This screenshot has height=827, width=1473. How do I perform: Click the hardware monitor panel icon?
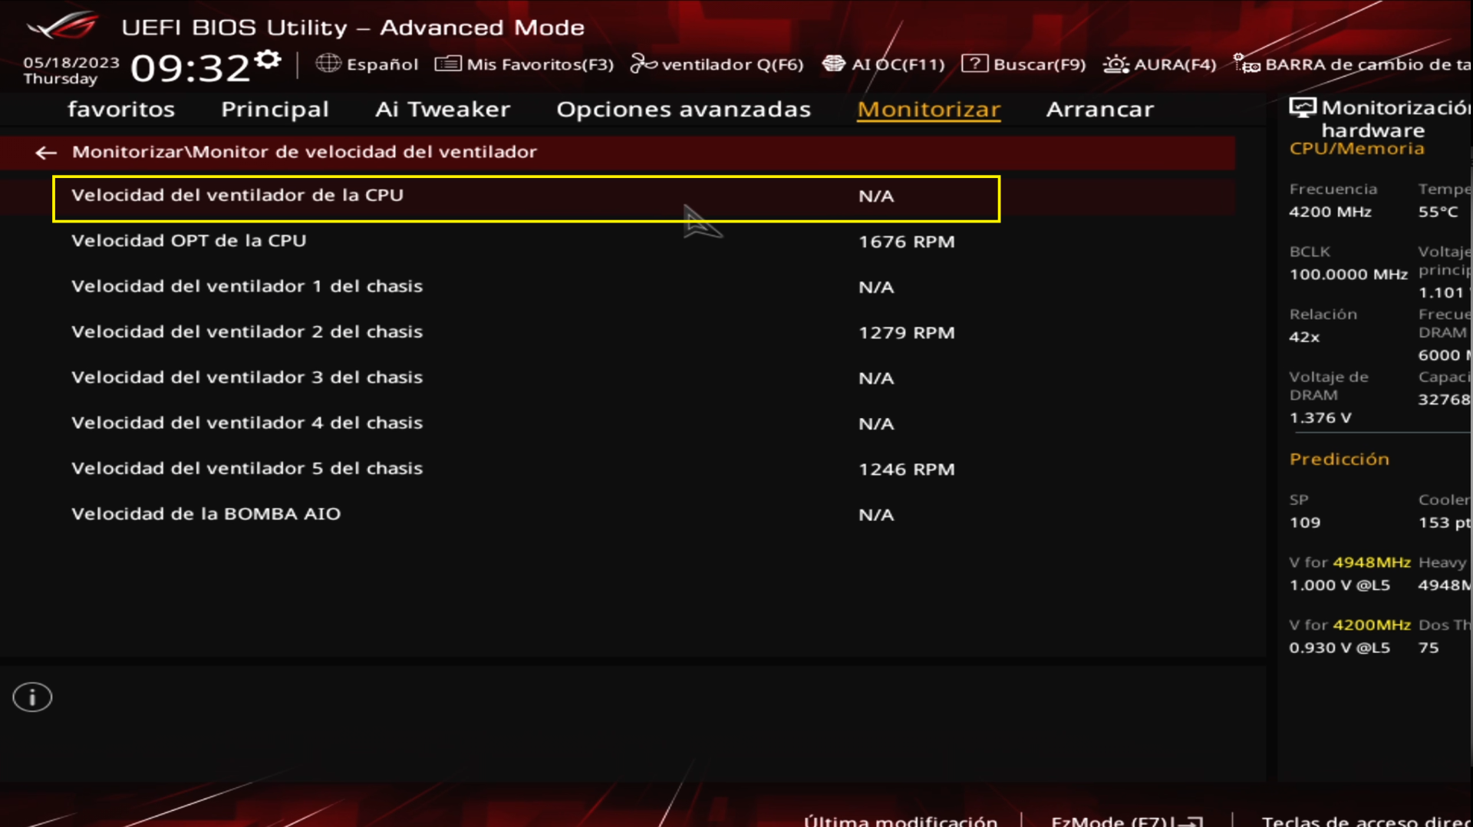(1302, 107)
